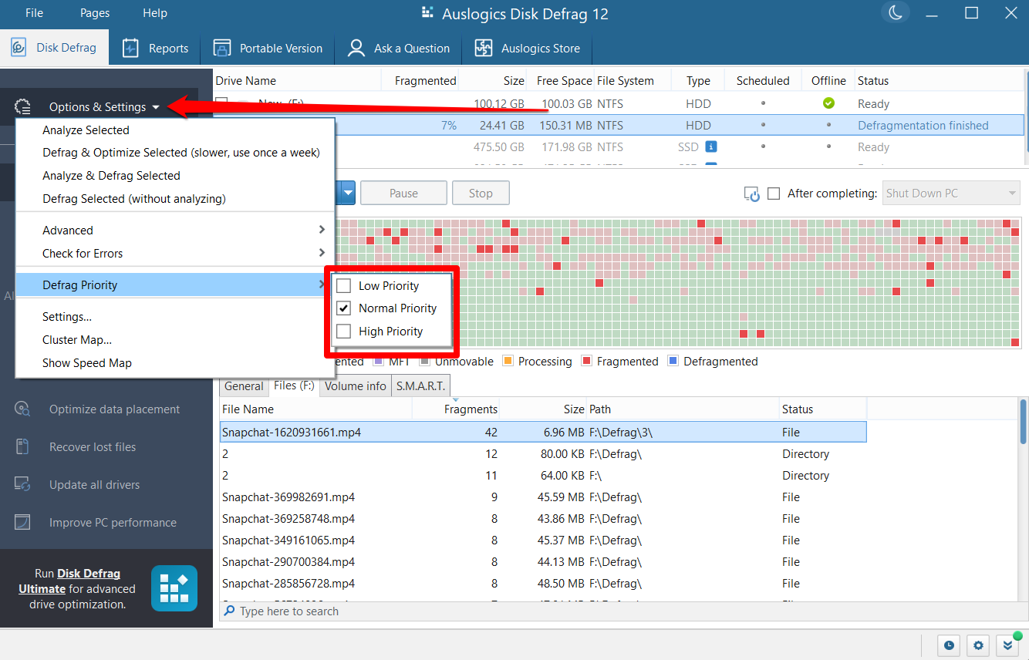Click the Run Disk Defrag Ultimate link

(87, 573)
